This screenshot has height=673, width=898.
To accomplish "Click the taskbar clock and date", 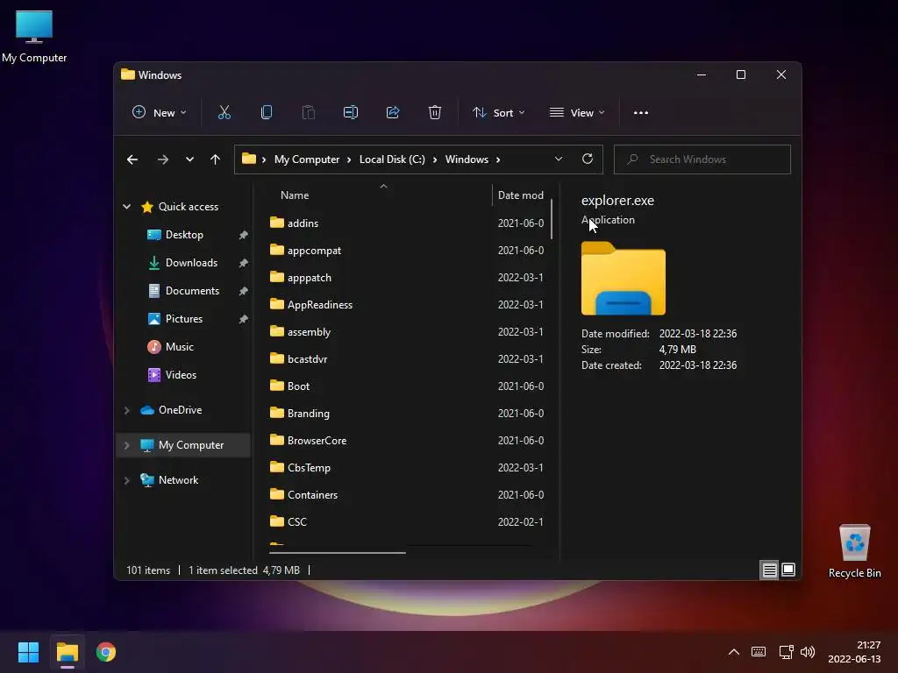I will point(854,652).
